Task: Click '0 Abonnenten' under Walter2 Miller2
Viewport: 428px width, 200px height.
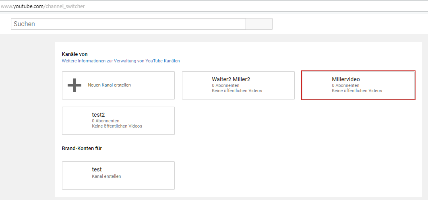Action: (225, 85)
